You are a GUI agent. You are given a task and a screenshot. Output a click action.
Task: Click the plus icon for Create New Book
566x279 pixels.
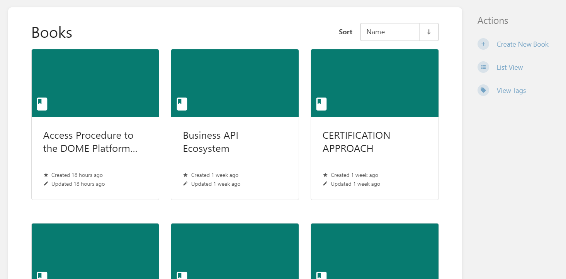click(483, 44)
